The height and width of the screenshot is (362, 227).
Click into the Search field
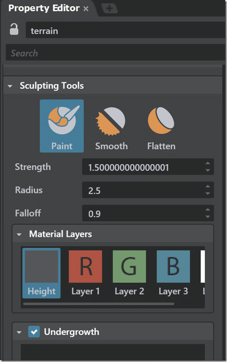(115, 53)
